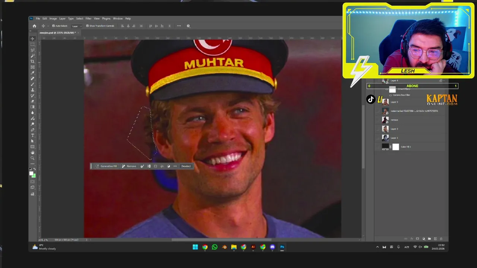Open the Window menu

(x=118, y=19)
